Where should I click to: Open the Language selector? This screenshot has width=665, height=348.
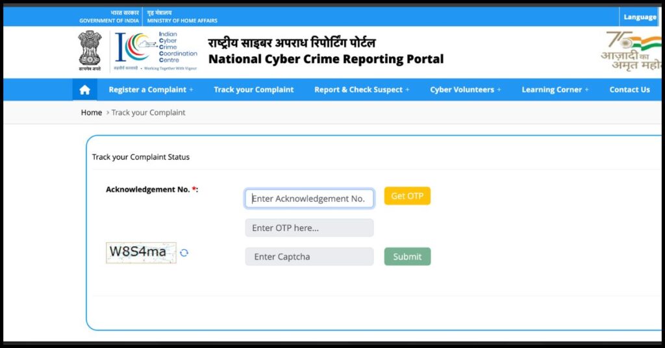640,17
